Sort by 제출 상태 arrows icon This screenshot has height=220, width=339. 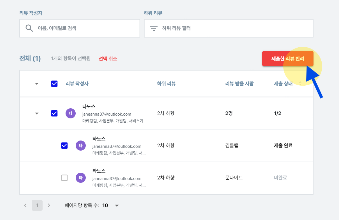tap(300, 83)
